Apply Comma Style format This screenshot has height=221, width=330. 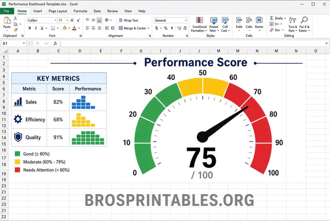point(172,28)
